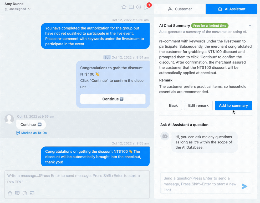Open the shopping bag product icon
The image size is (260, 203).
(10, 193)
